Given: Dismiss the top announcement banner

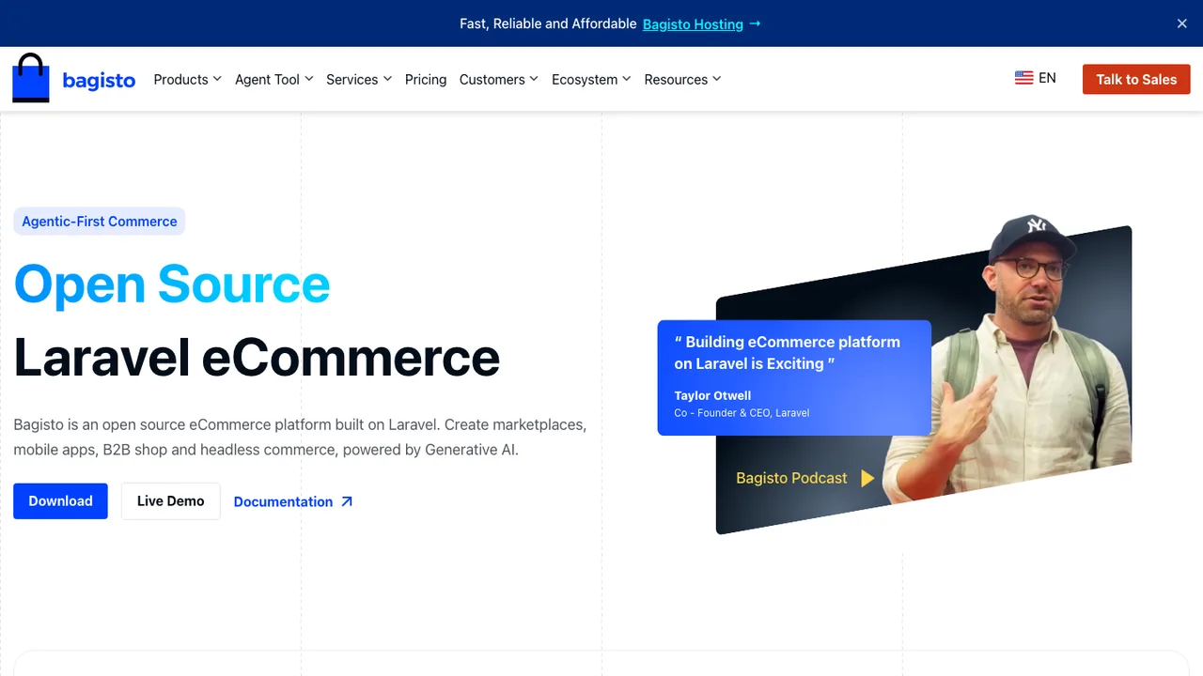Looking at the screenshot, I should pyautogui.click(x=1182, y=23).
